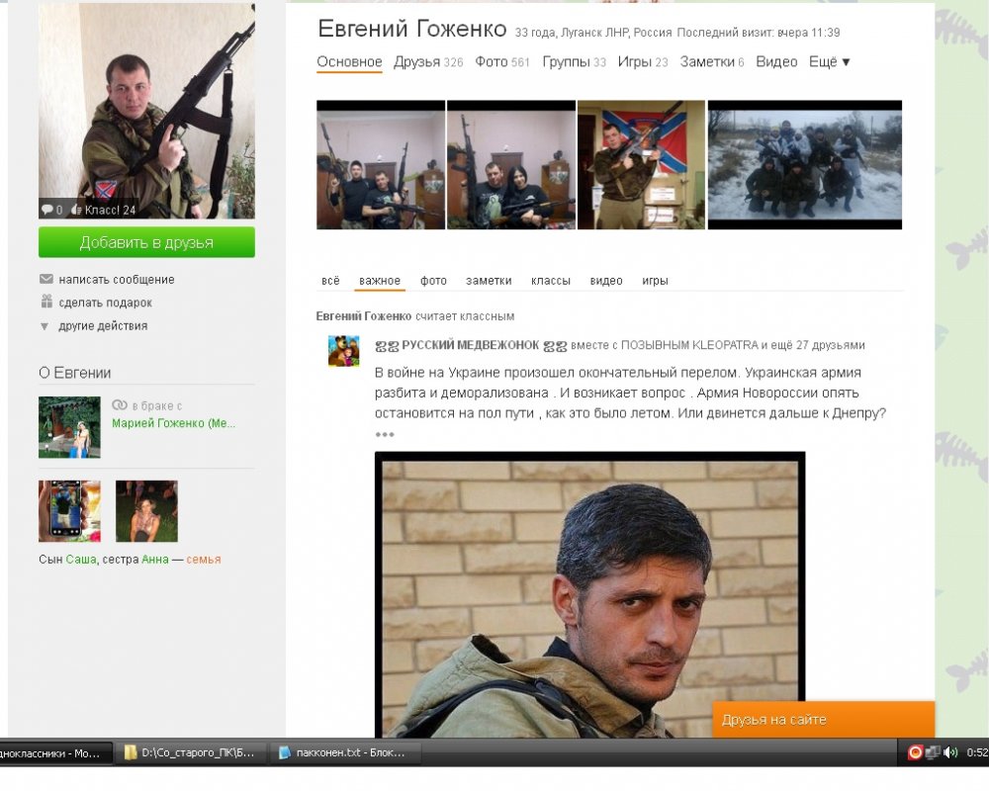Switch to Одноклассники browser taskbar button
Image resolution: width=989 pixels, height=791 pixels.
click(x=55, y=752)
